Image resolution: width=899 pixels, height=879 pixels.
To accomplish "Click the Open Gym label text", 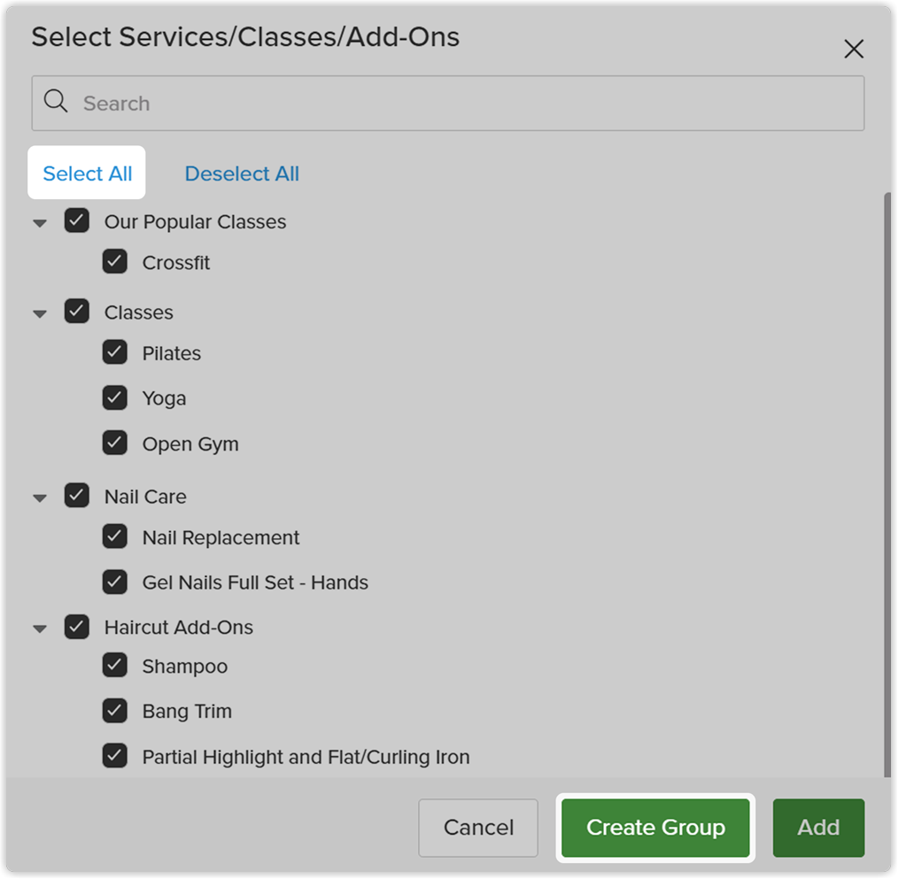I will 190,444.
